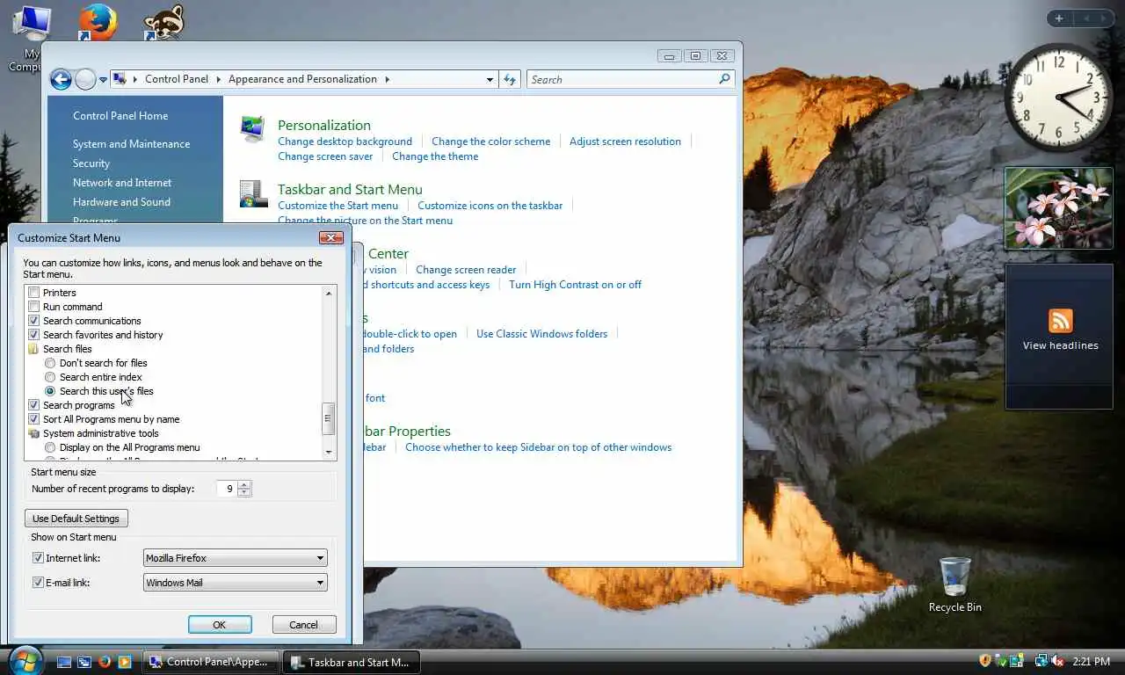Open recent pages dropdown beside navigation arrows

coord(103,80)
